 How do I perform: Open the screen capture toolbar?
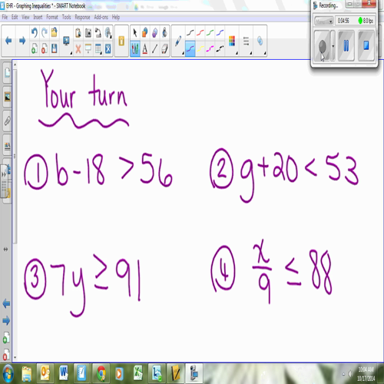(x=88, y=32)
